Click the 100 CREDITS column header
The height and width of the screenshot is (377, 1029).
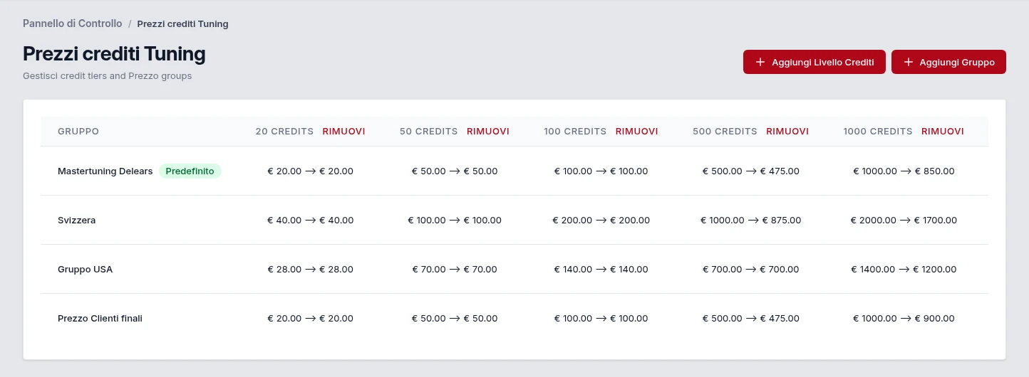(575, 132)
